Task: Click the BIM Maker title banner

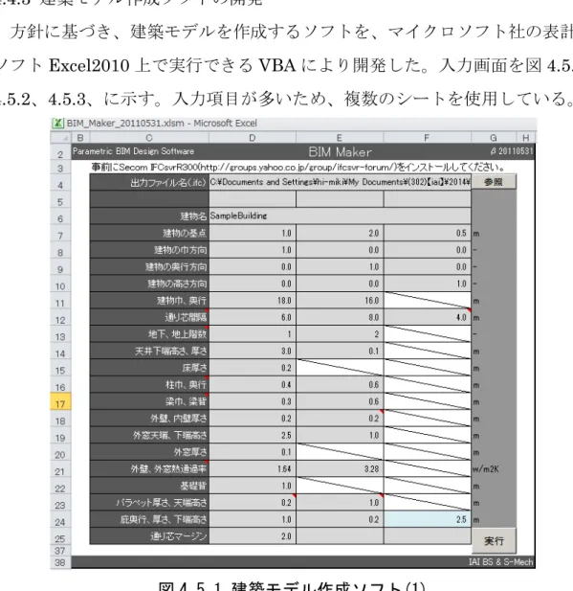Action: tap(340, 152)
